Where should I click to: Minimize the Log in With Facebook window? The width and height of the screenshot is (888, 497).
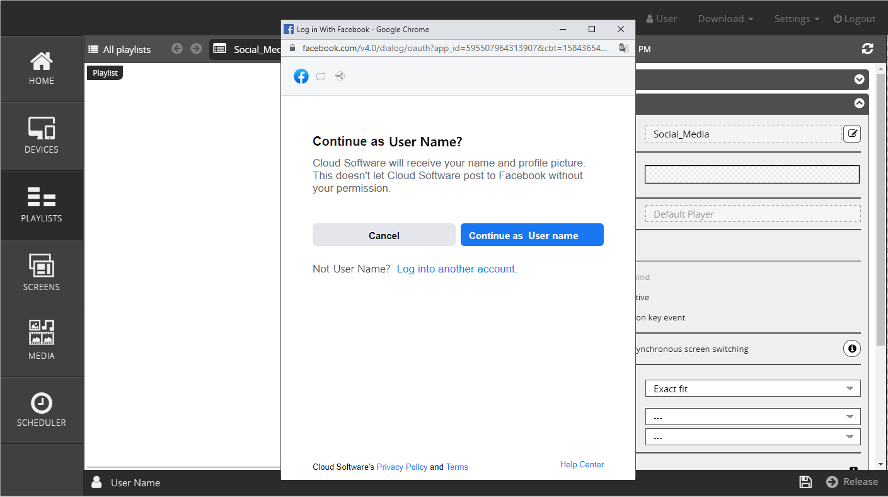point(563,29)
